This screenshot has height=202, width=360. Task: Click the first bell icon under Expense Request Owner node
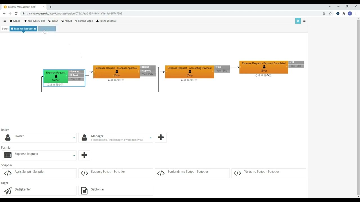(48, 84)
